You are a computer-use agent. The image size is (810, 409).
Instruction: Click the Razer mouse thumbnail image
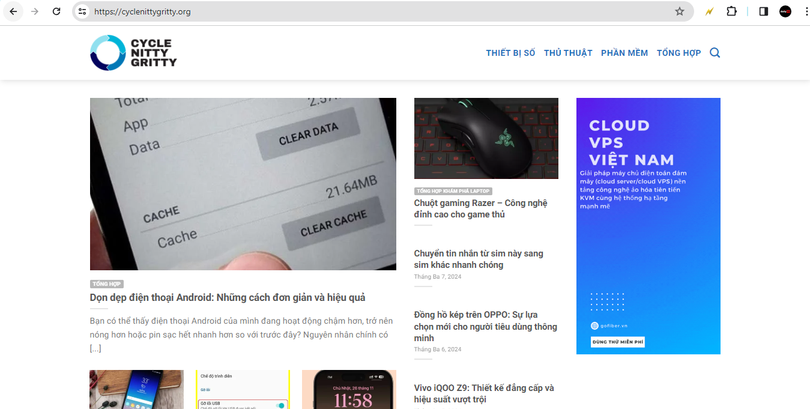[486, 138]
